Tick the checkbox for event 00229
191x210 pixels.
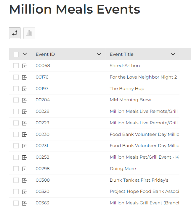coord(16,123)
